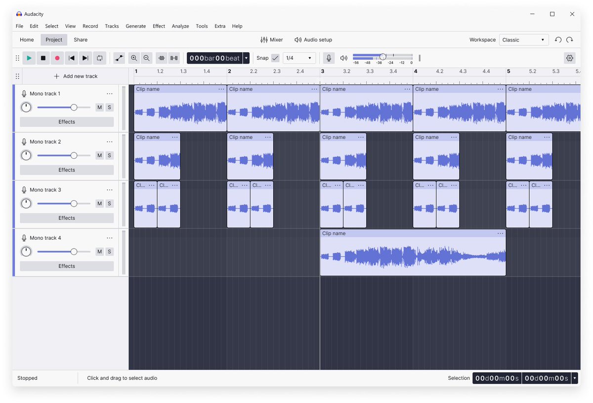593x403 pixels.
Task: Click Mono track 4 microphone icon
Action: click(24, 238)
